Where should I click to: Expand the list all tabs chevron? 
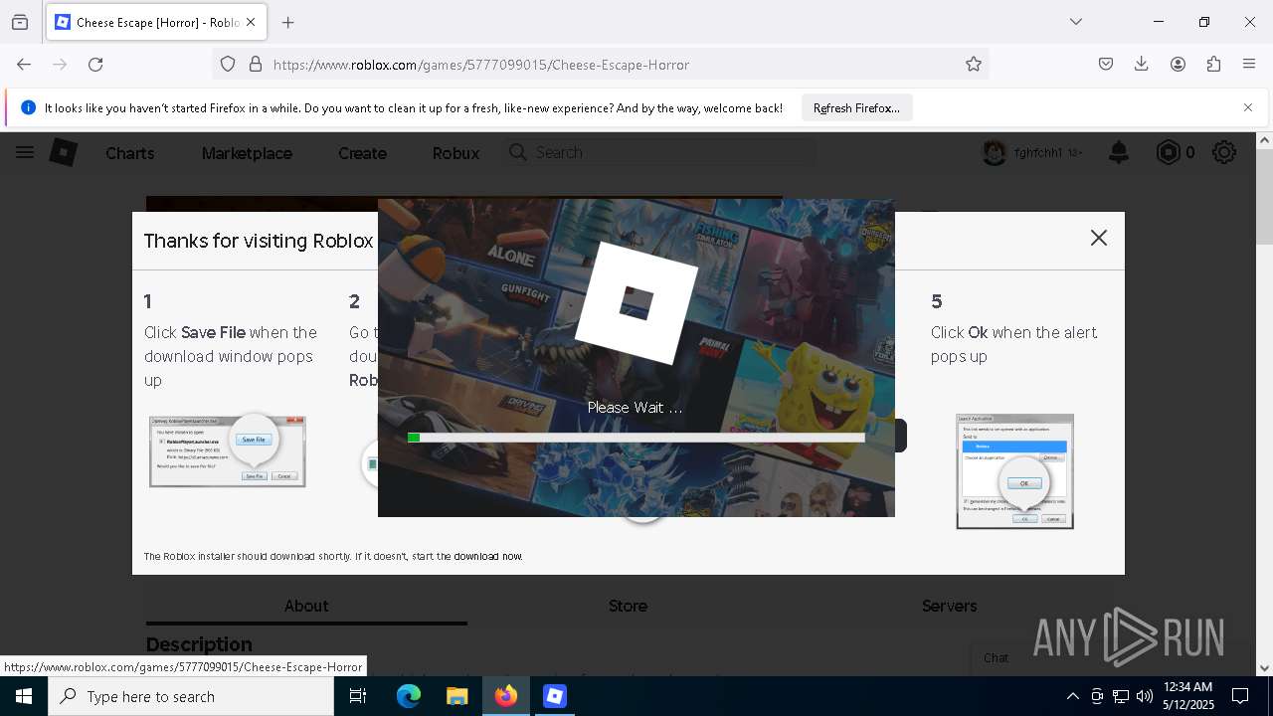point(1075,22)
